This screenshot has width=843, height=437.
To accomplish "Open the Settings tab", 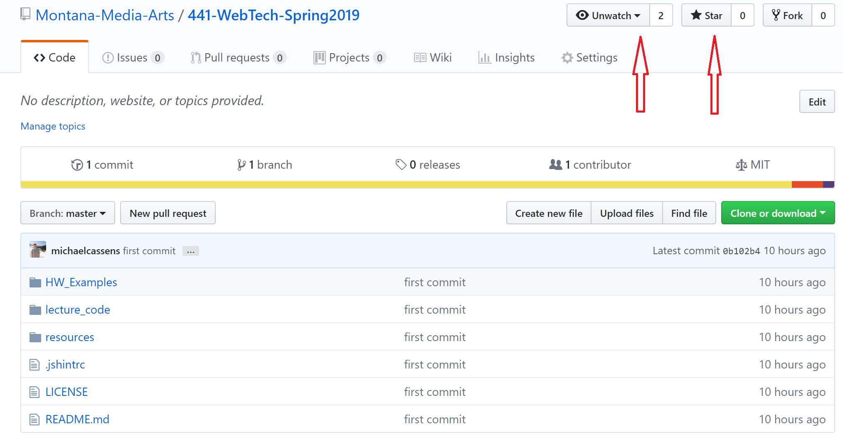I will click(x=589, y=57).
